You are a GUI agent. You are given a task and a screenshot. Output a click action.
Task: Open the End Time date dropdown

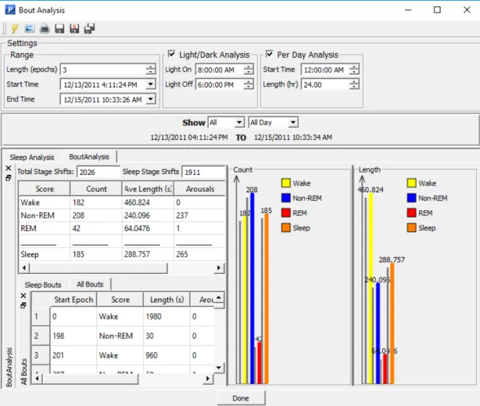[x=151, y=99]
